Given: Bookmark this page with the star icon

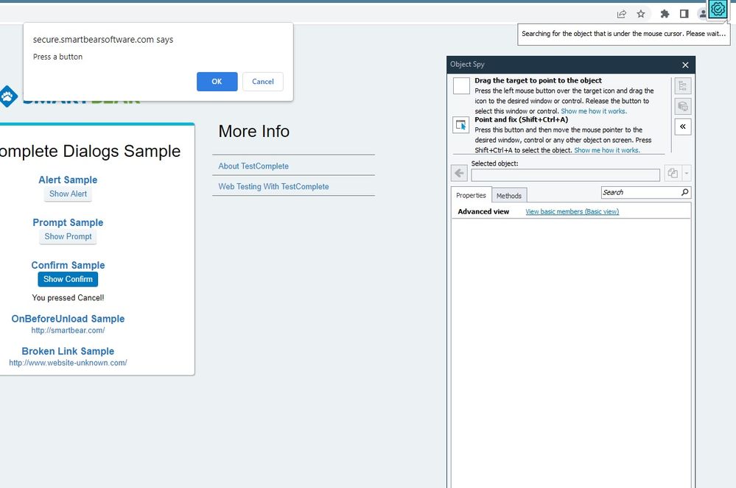Looking at the screenshot, I should [641, 13].
